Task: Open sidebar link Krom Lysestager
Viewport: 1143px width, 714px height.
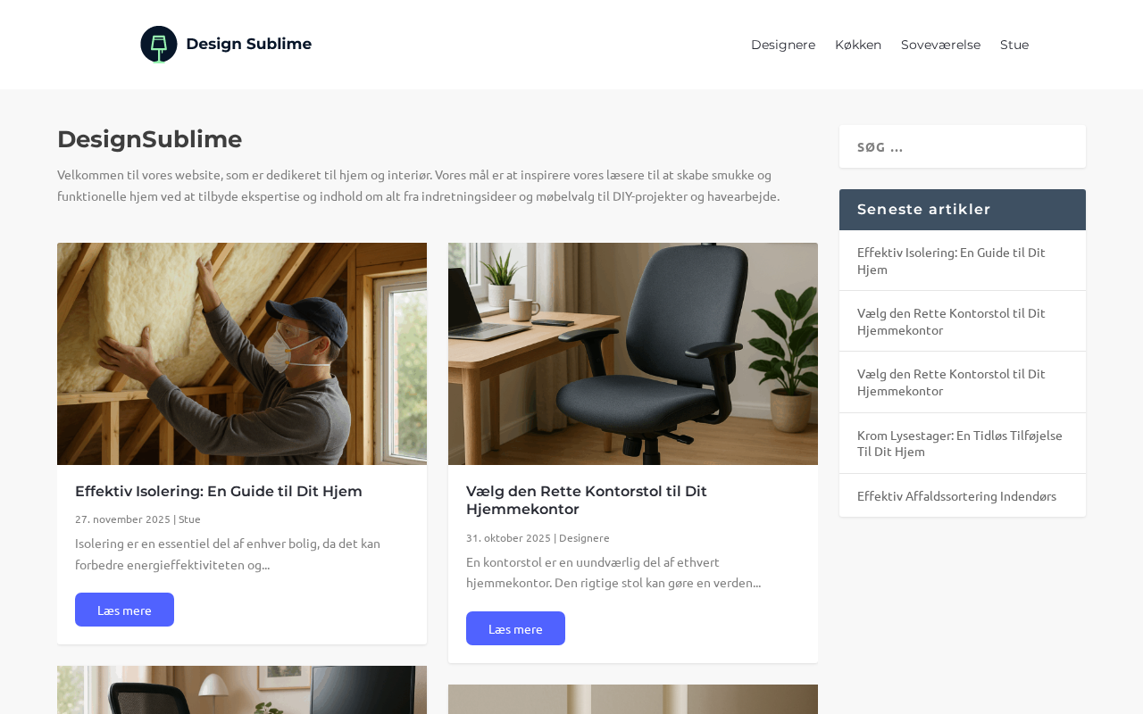Action: (960, 443)
